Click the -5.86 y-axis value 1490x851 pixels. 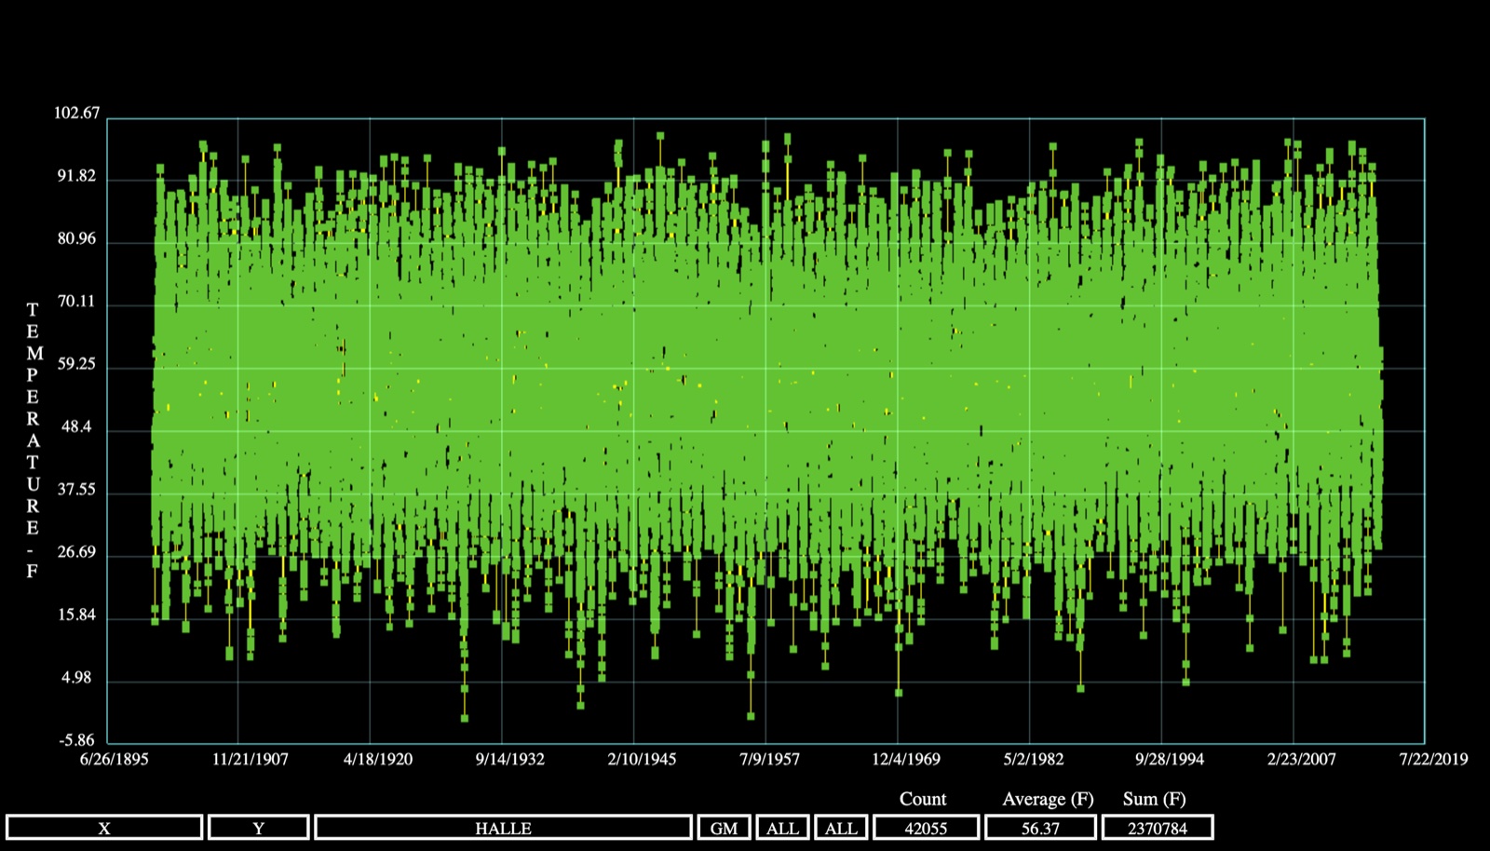click(76, 740)
